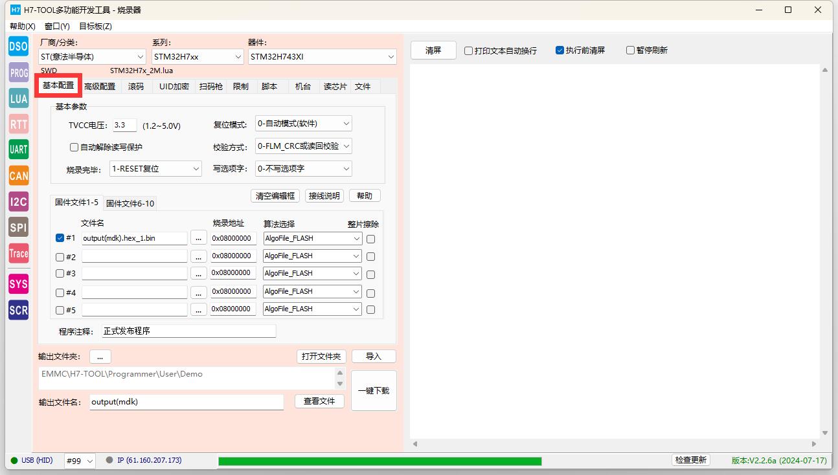Open the CAN bus tool
838x475 pixels.
click(18, 175)
